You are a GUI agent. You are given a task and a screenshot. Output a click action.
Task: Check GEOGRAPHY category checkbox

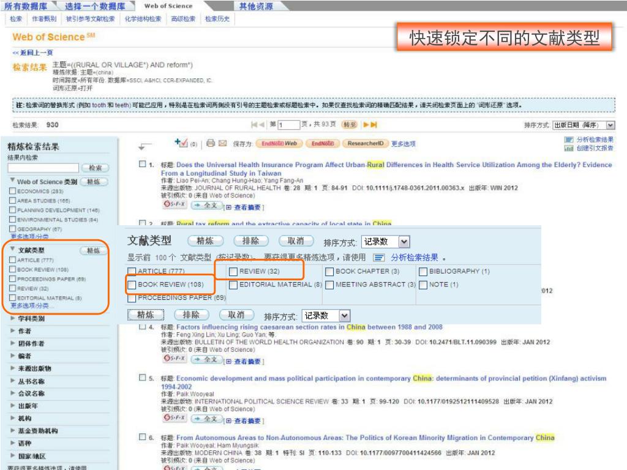[12, 229]
